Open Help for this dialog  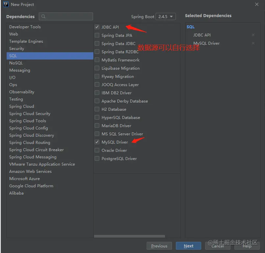(247, 246)
